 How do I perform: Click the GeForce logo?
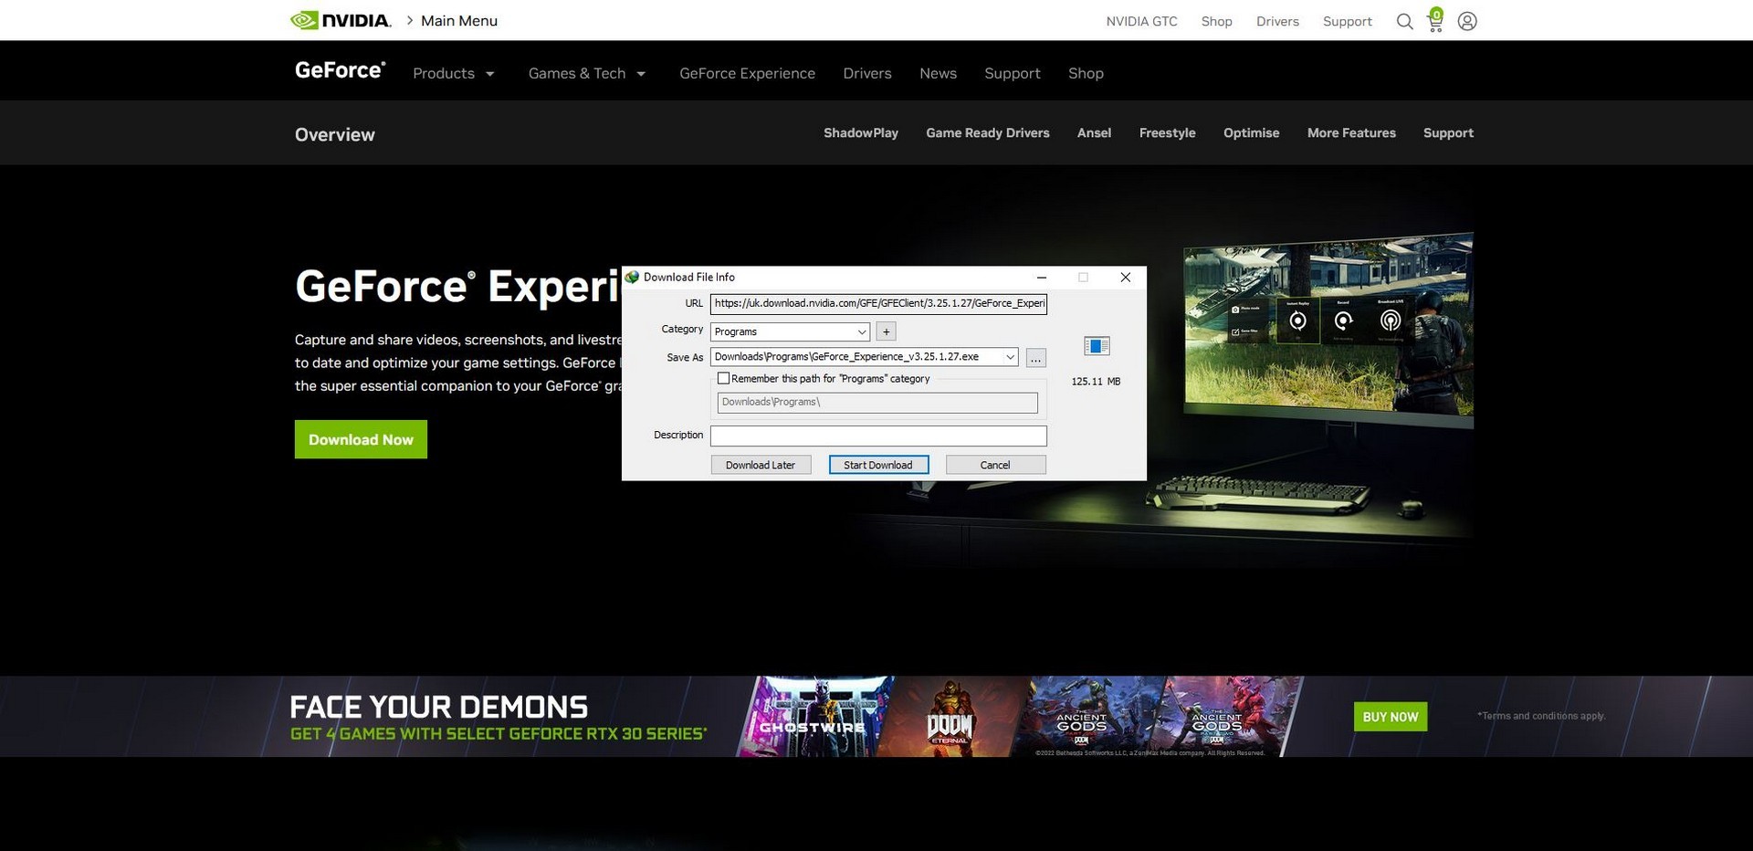tap(340, 70)
